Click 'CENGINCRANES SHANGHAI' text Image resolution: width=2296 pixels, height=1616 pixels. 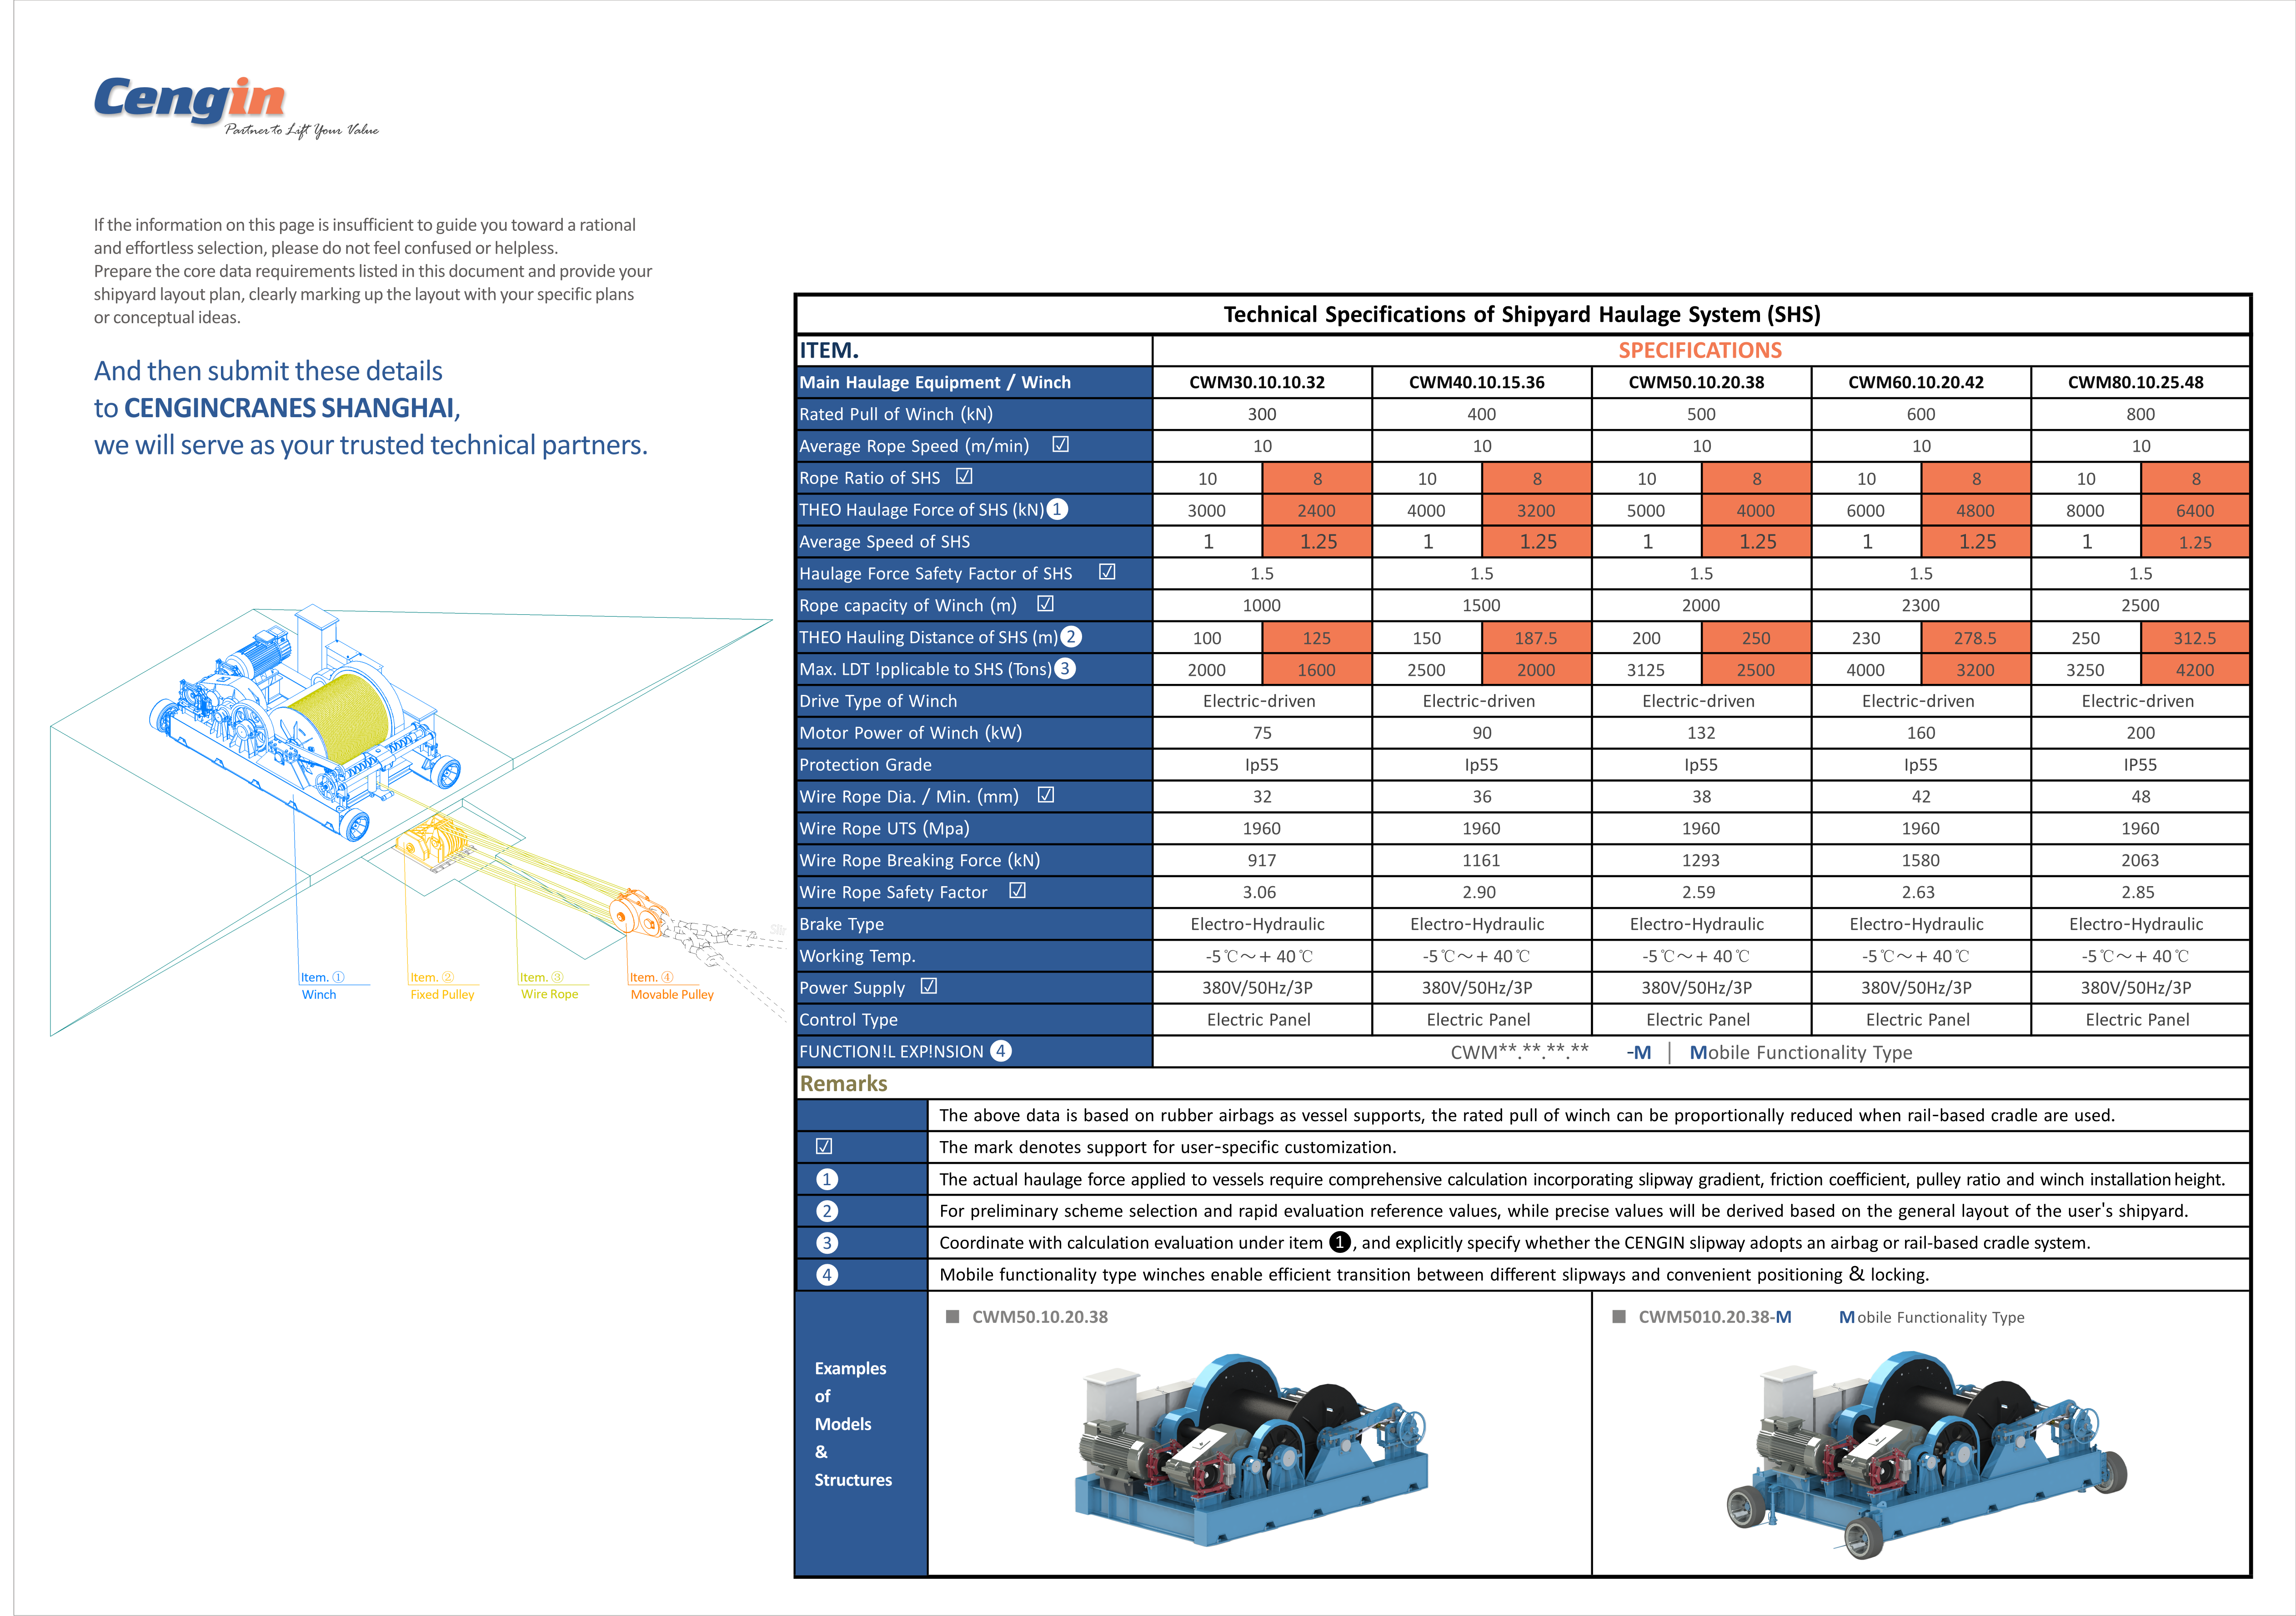pos(289,408)
